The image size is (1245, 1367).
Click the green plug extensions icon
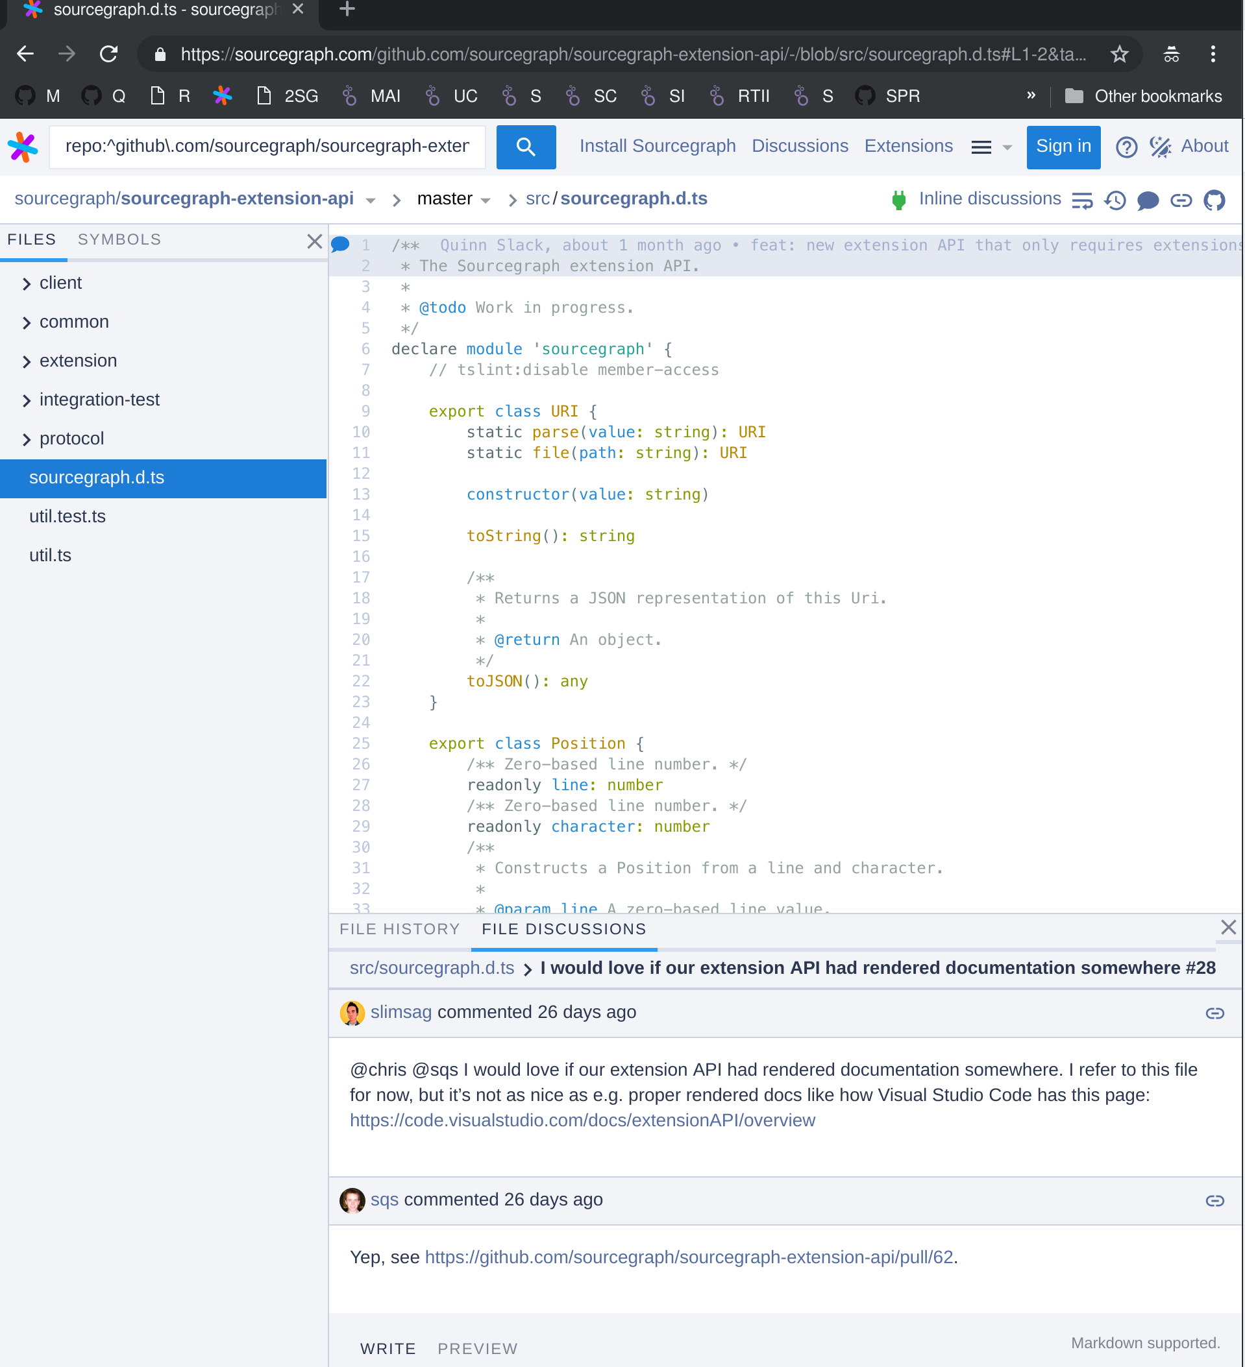point(899,200)
